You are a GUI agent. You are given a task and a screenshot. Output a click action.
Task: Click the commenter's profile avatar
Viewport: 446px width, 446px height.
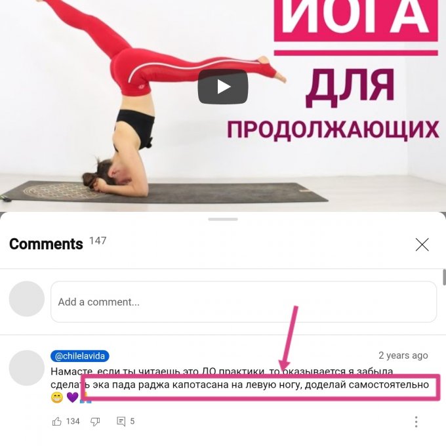coord(27,368)
